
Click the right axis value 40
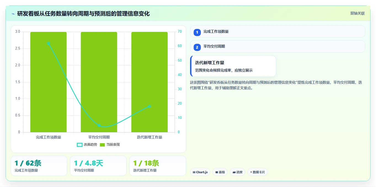point(180,75)
